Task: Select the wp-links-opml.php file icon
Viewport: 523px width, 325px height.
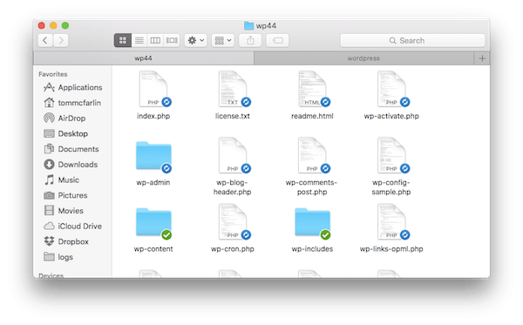Action: (x=391, y=221)
